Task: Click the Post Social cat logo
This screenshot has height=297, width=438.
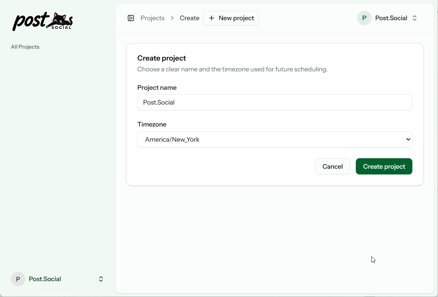Action: click(x=43, y=21)
